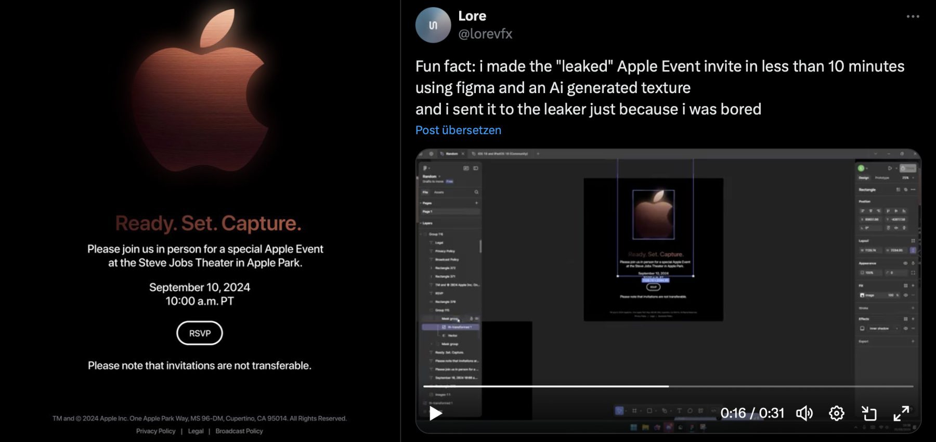Mute the video with the speaker icon
The image size is (936, 442).
(x=804, y=413)
